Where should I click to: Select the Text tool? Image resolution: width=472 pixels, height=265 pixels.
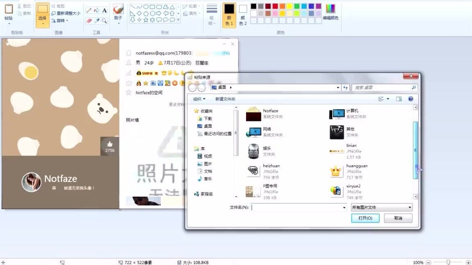click(x=104, y=10)
